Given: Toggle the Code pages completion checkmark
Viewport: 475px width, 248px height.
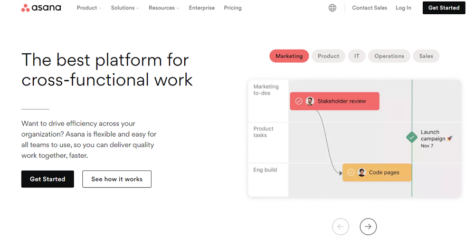Looking at the screenshot, I should 351,173.
